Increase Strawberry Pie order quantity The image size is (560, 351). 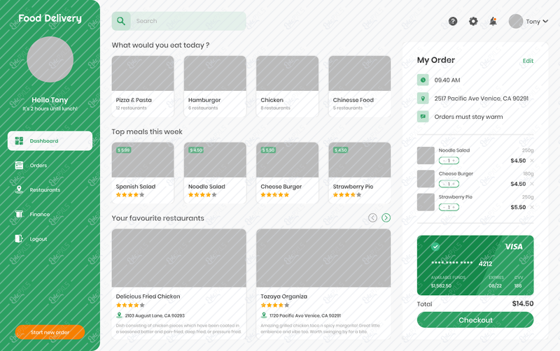tap(454, 207)
